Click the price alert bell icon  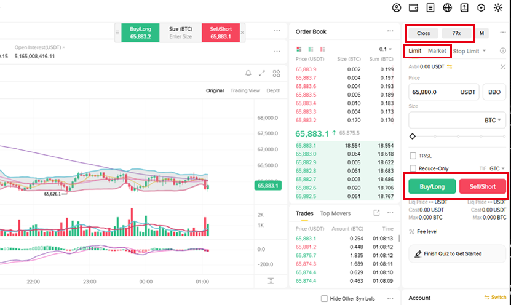pos(248,73)
